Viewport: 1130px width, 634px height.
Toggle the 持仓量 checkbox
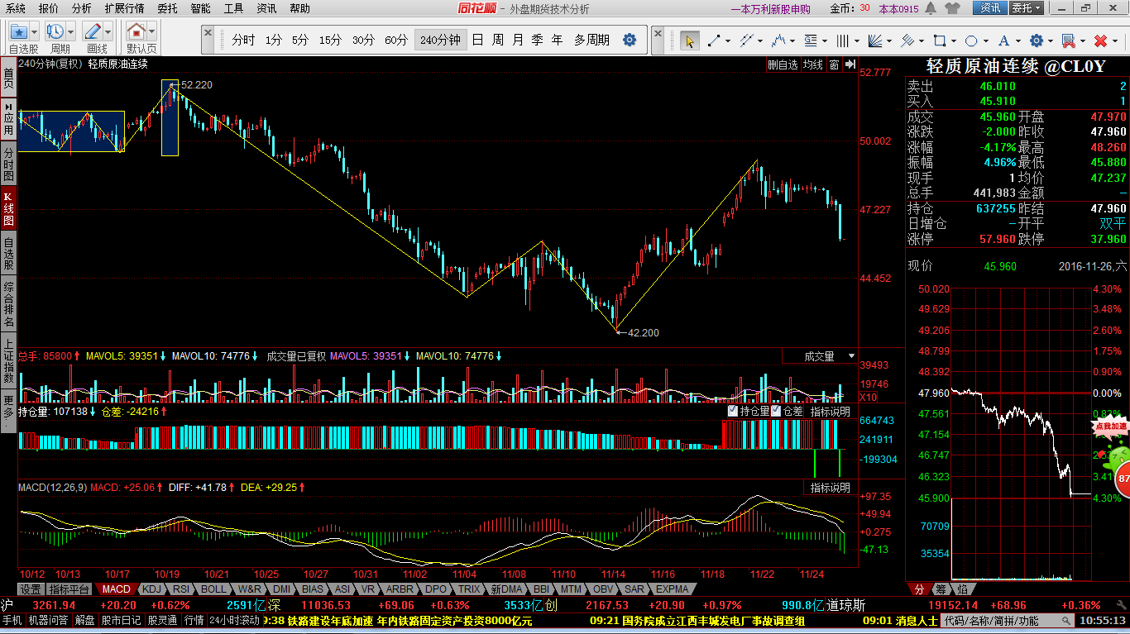(x=733, y=411)
